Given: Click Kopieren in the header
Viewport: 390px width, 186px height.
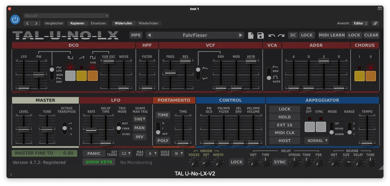Looking at the screenshot, I should point(77,23).
